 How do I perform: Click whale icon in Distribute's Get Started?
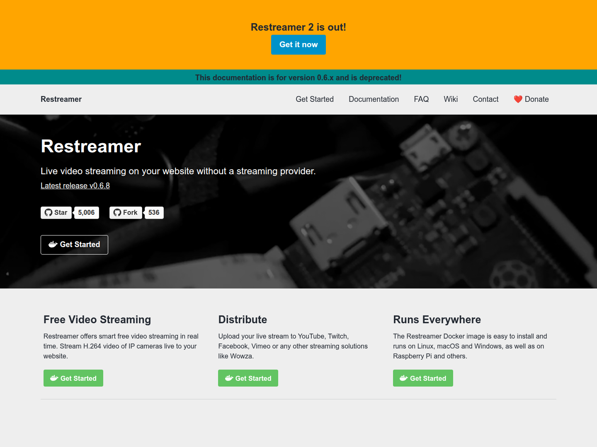(x=229, y=378)
